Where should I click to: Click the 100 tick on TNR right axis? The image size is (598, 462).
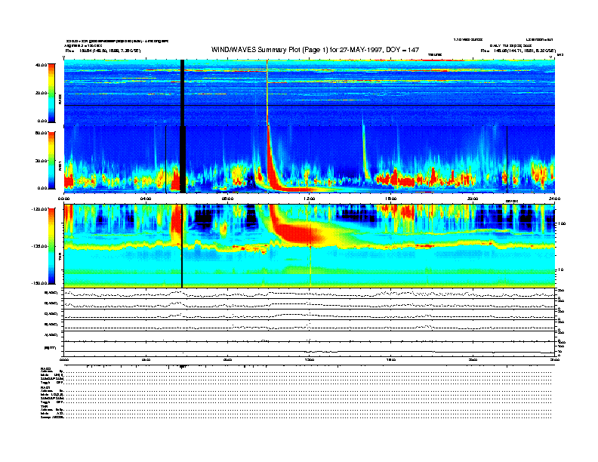coord(561,223)
